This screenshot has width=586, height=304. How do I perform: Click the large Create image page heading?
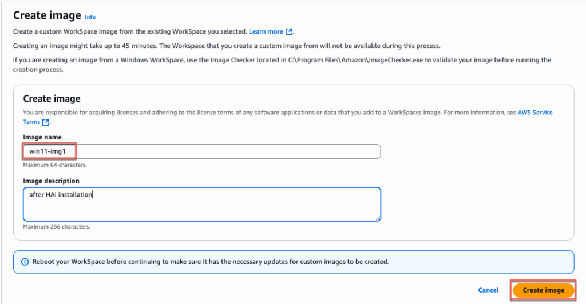point(47,15)
